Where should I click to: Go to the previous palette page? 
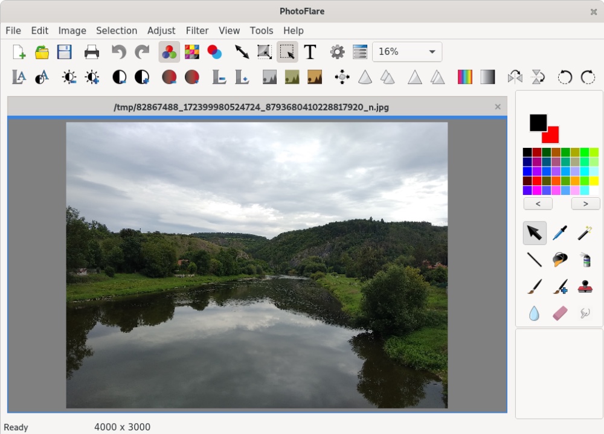538,203
